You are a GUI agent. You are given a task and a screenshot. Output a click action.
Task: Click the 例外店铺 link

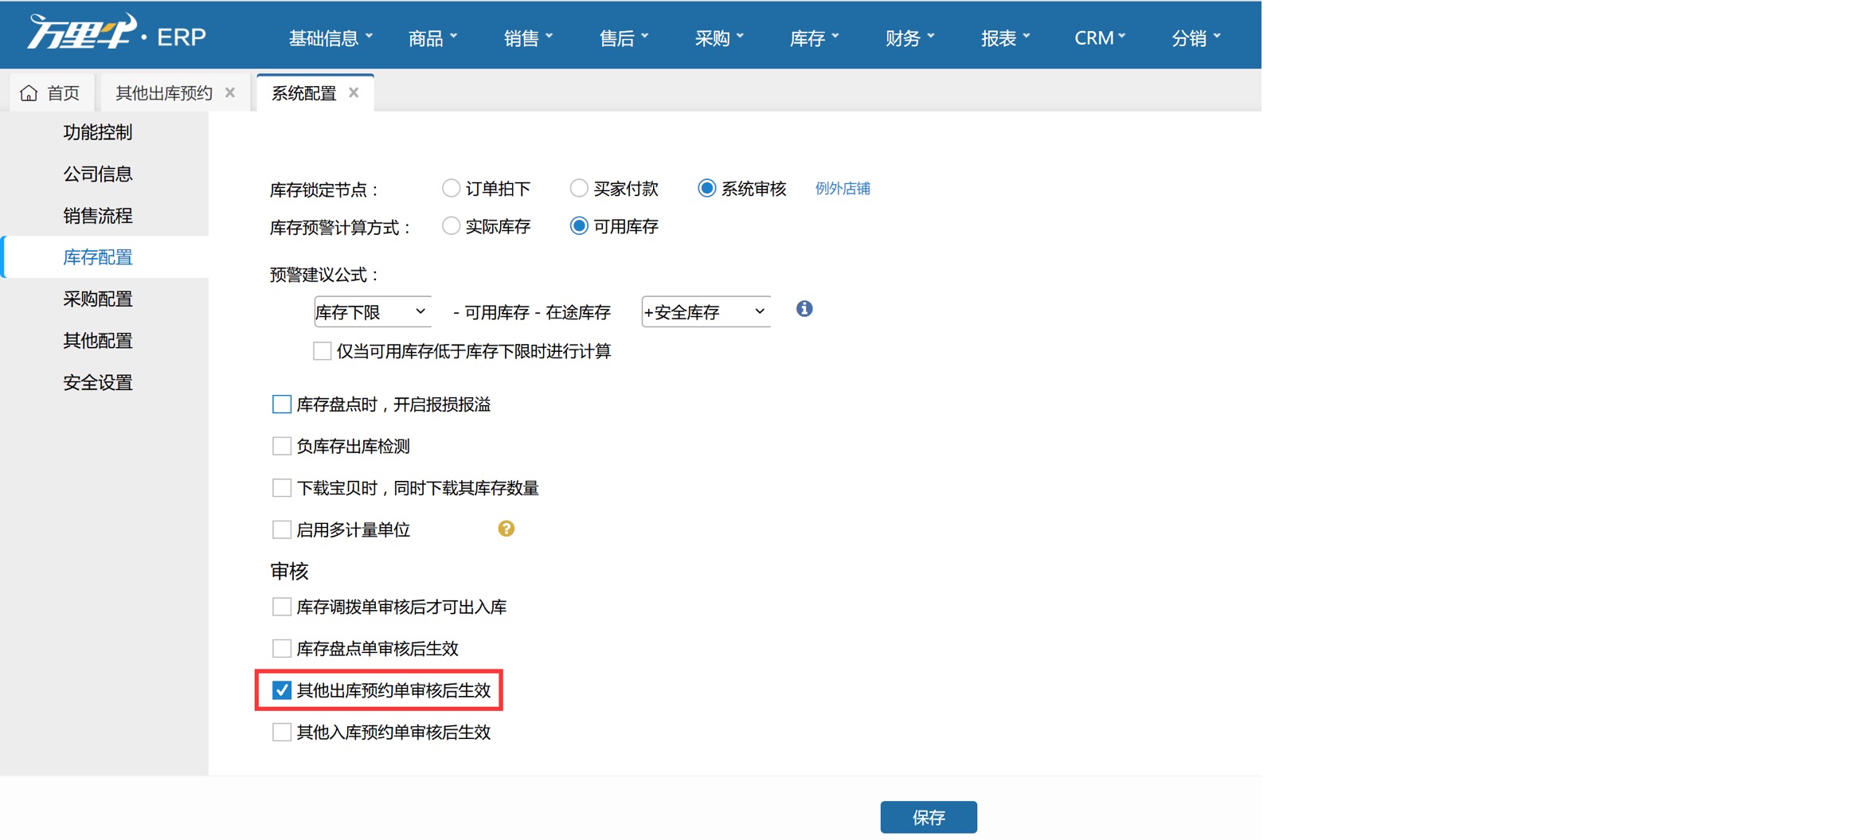pos(843,189)
